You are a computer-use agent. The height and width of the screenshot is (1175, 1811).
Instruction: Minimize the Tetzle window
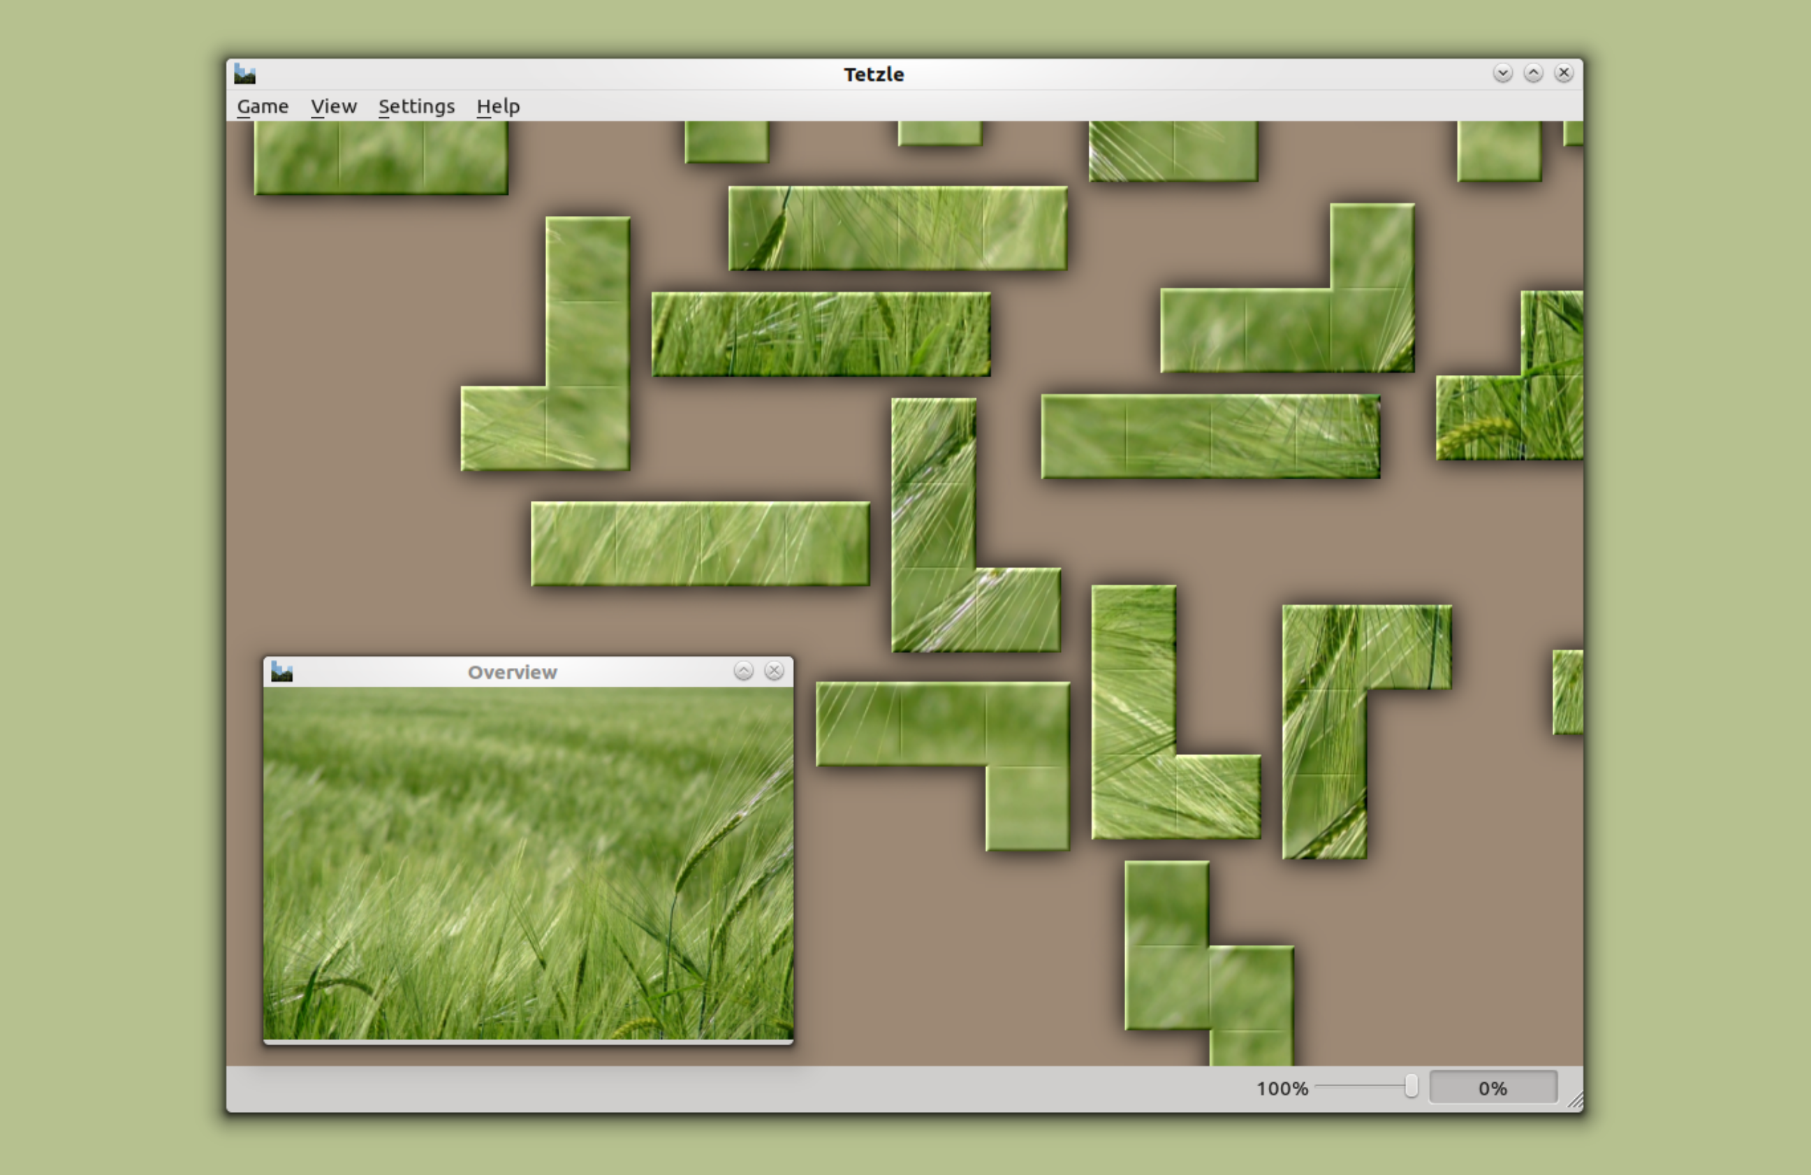1503,73
